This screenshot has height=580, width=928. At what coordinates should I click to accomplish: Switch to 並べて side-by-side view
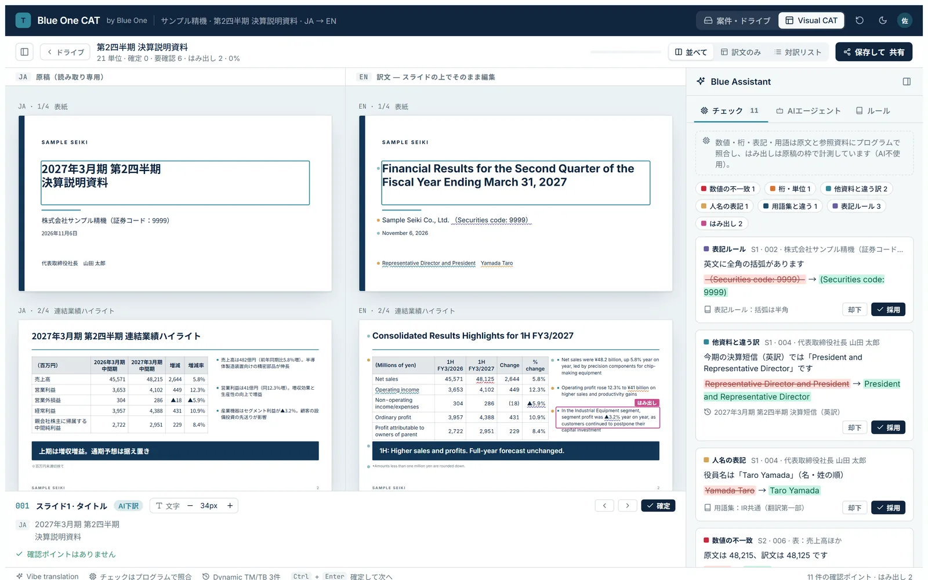(691, 52)
